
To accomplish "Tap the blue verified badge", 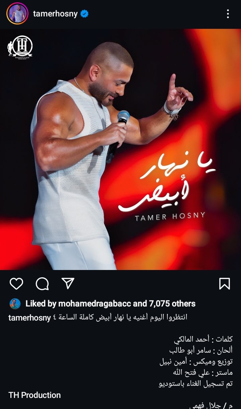I will pos(85,14).
